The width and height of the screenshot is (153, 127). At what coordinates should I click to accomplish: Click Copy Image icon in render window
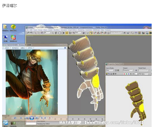click(x=109, y=74)
